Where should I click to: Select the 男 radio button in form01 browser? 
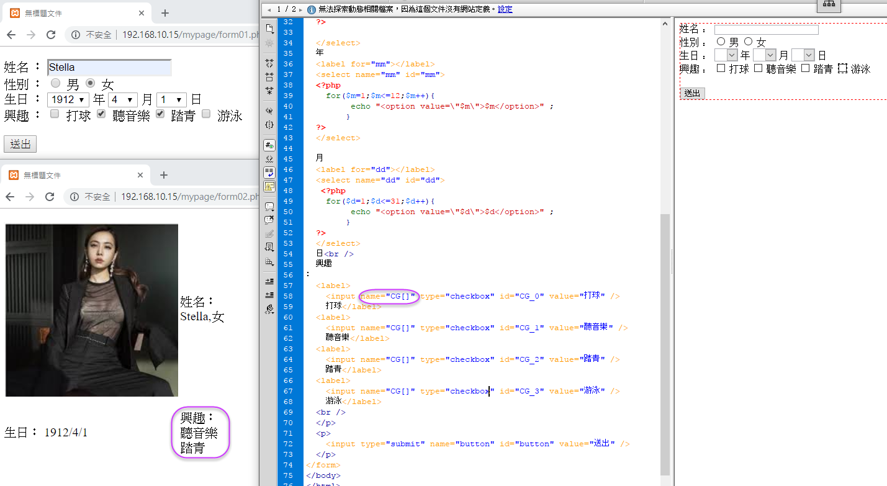[x=56, y=83]
